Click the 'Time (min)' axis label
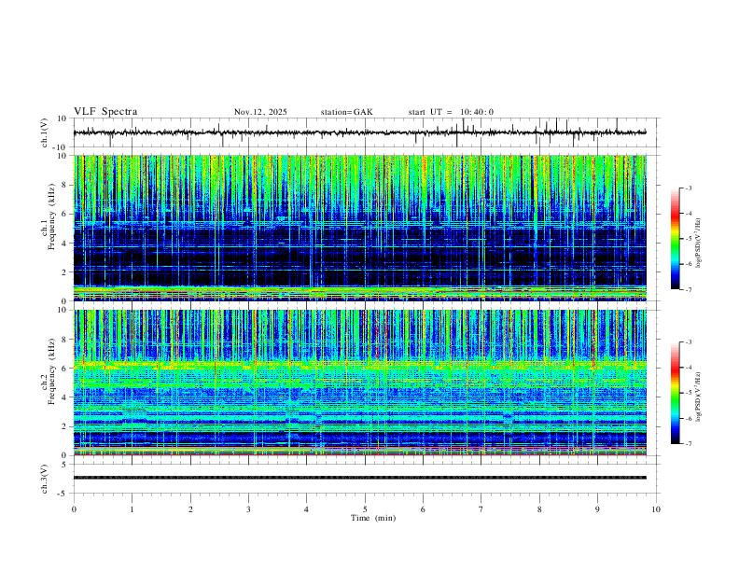The height and width of the screenshot is (571, 739). pos(373,518)
